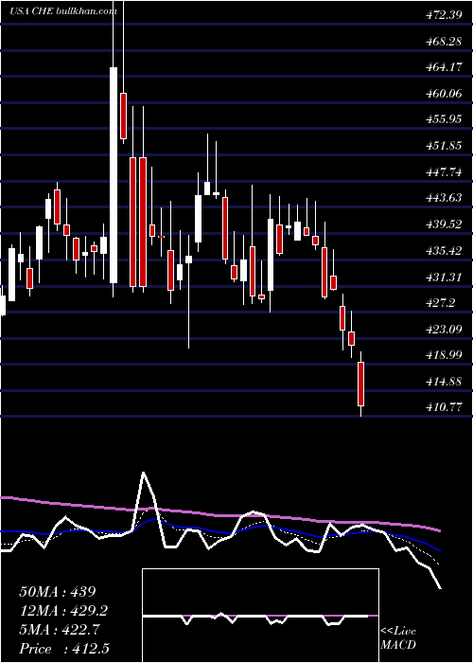Click the tallest white candlestick body
The image size is (473, 663).
coord(114,175)
